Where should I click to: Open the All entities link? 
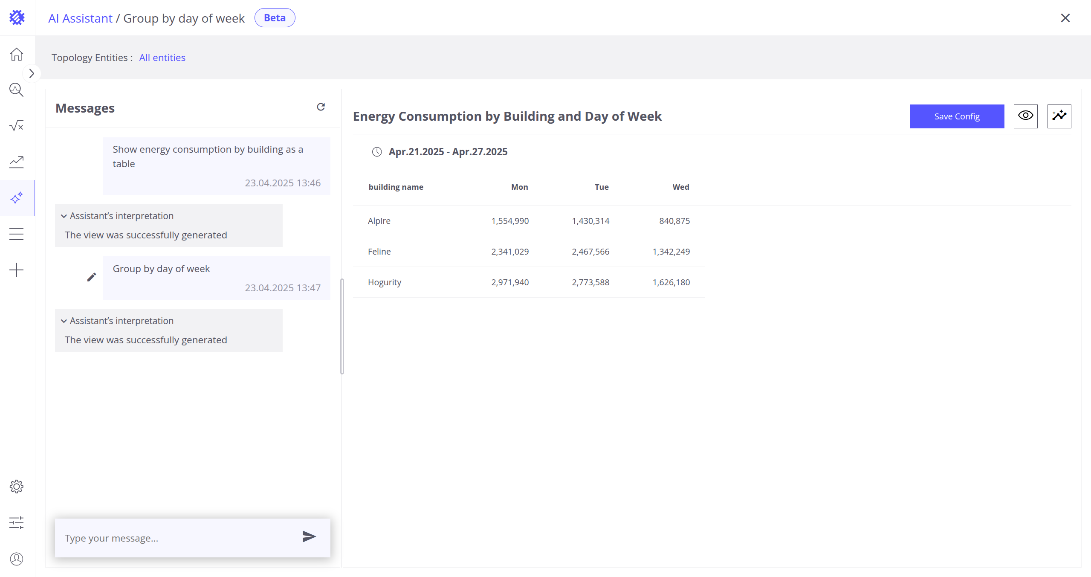pyautogui.click(x=162, y=58)
